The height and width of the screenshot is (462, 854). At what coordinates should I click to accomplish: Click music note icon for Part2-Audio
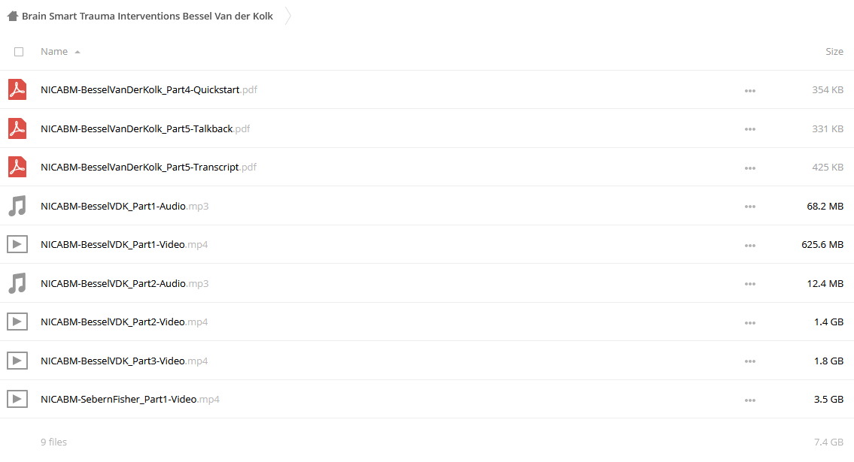pos(17,284)
